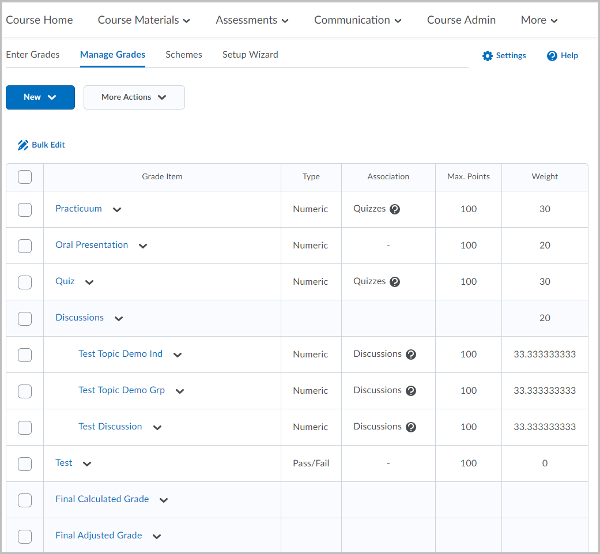
Task: Click weight value 20 in Discussions row
Action: [x=545, y=318]
